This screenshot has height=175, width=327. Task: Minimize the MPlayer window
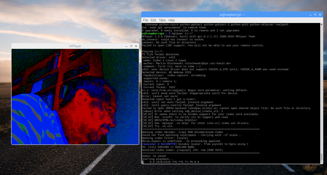point(126,46)
